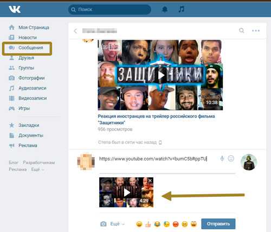This screenshot has width=271, height=232.
Task: Click the Отправить send button
Action: (x=218, y=224)
